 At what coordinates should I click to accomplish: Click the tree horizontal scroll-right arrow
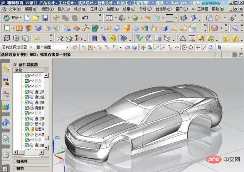click(x=42, y=152)
